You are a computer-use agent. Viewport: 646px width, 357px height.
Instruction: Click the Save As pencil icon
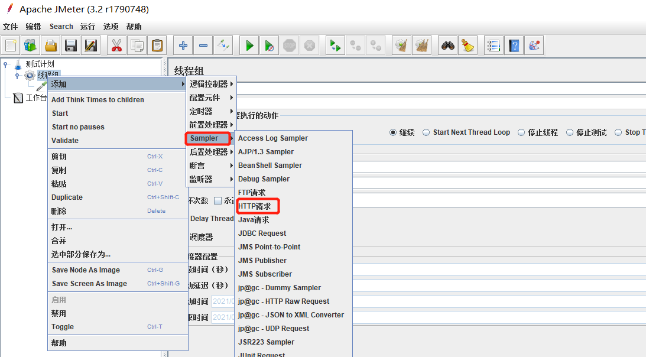(90, 46)
